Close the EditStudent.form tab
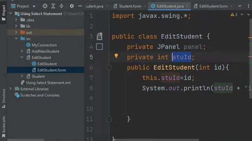Viewport: 252px width, 141px height. (231, 6)
